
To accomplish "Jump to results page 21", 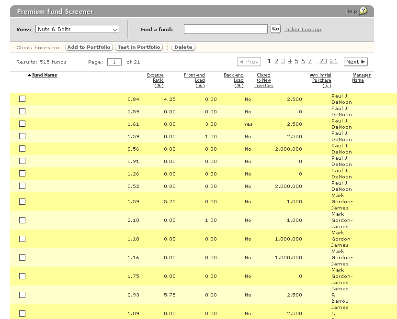I will click(334, 61).
